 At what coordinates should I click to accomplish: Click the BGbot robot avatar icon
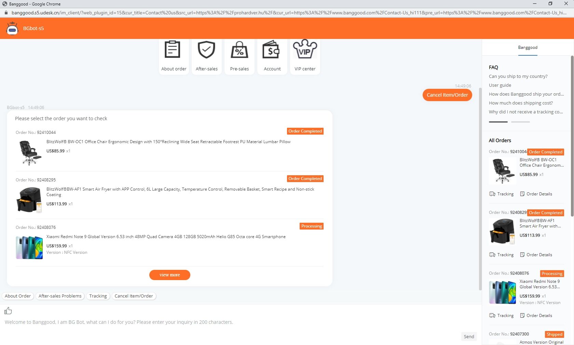(12, 28)
